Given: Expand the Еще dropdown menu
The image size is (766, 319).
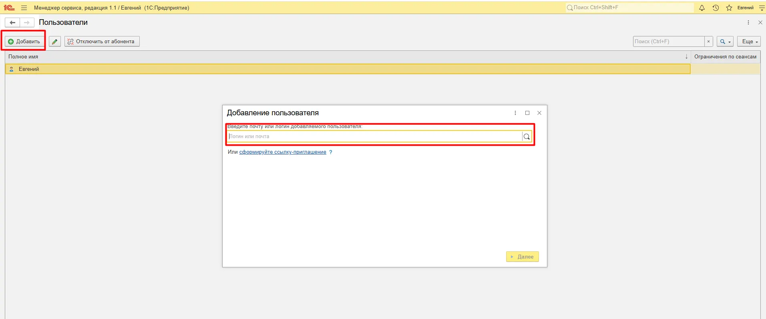Looking at the screenshot, I should 749,42.
